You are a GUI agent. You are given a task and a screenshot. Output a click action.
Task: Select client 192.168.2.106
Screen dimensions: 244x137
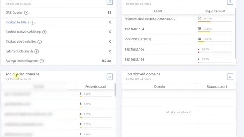[134, 49]
